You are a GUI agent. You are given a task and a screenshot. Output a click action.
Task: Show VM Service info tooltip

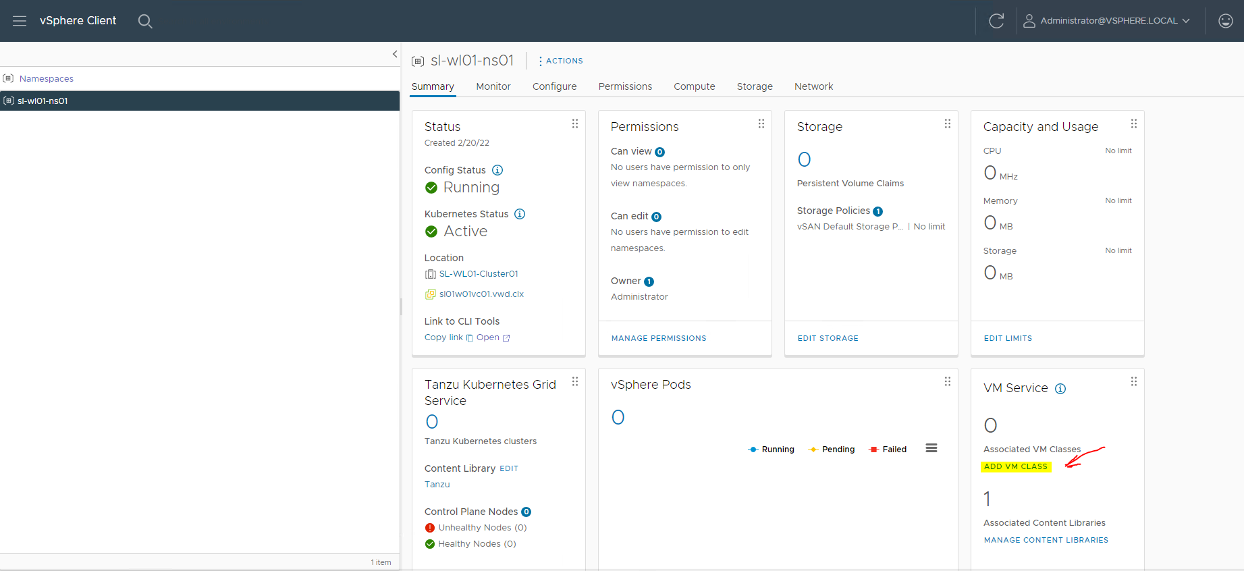(x=1060, y=389)
